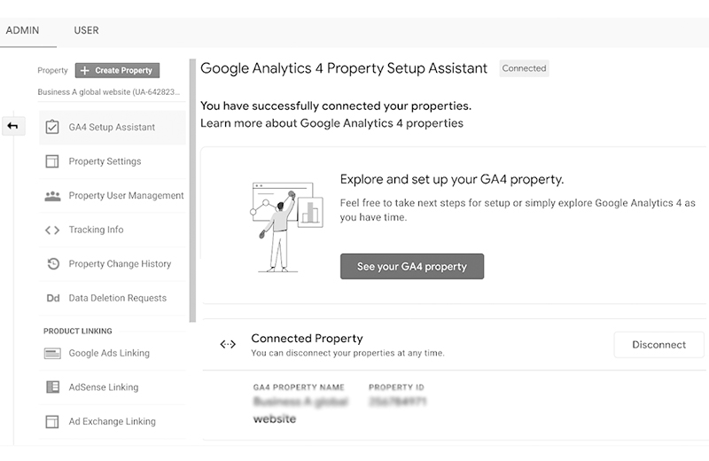Click the PRODUCT LINKING section heading
Viewport: 709px width, 461px height.
click(78, 332)
